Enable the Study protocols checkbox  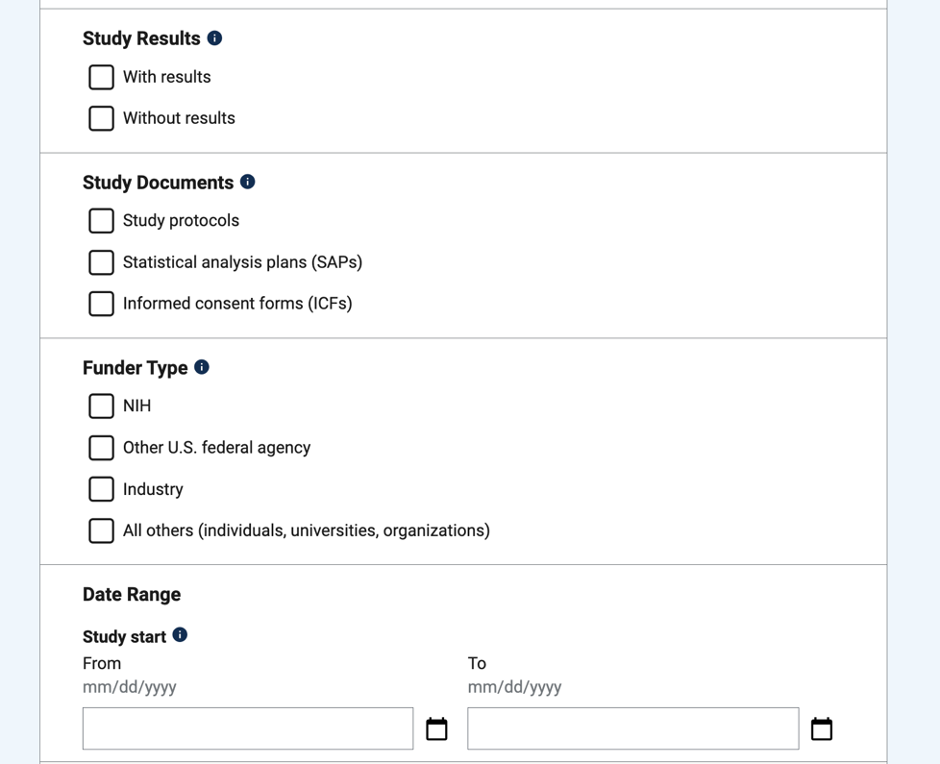pos(101,221)
